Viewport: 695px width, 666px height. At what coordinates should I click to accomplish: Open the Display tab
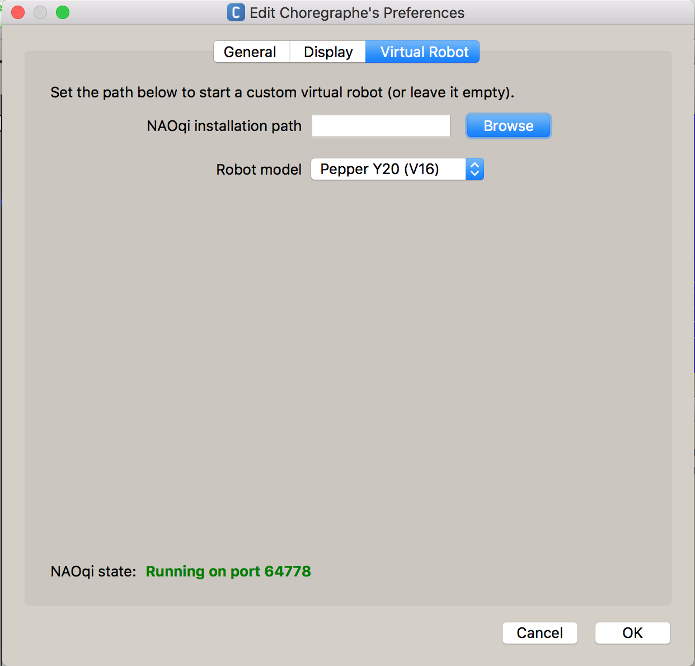(x=328, y=52)
